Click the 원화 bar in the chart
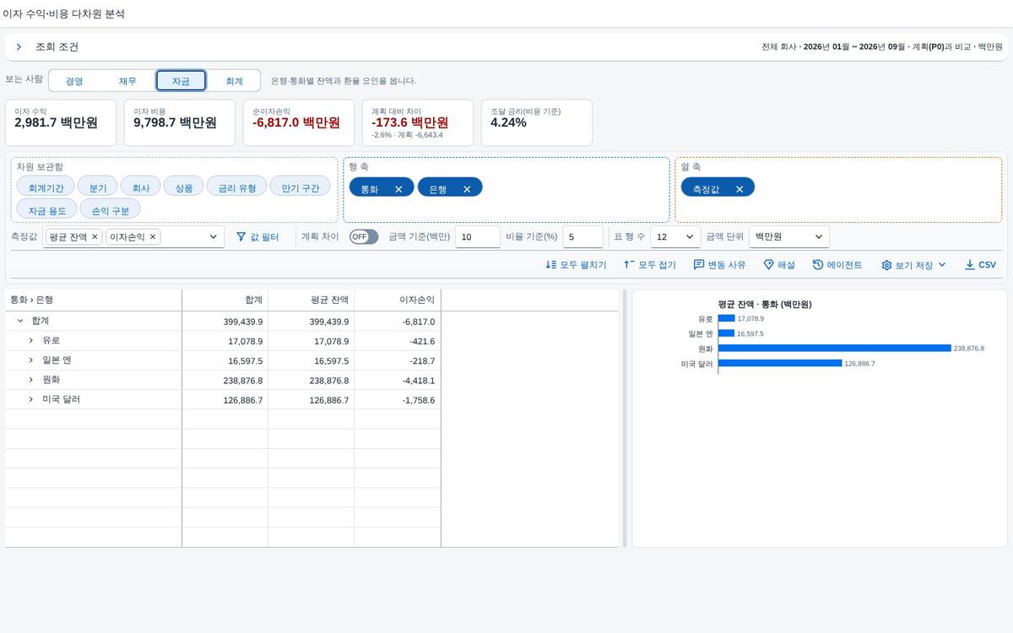This screenshot has height=633, width=1013. click(834, 348)
